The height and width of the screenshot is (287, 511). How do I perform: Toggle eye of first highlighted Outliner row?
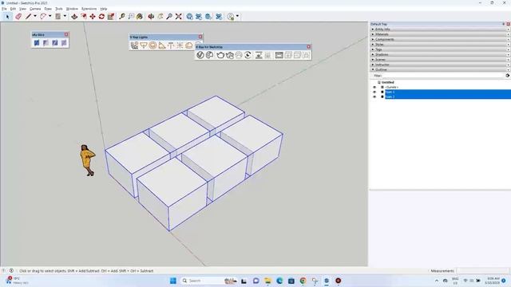(374, 92)
